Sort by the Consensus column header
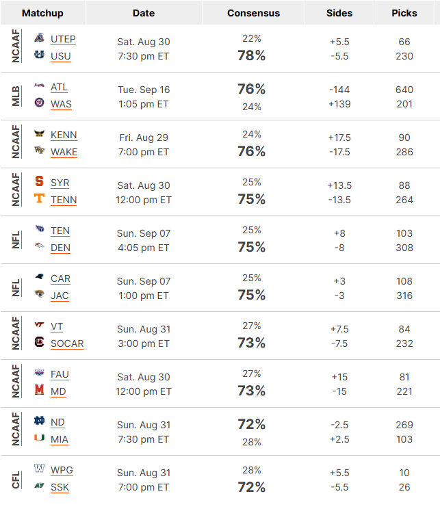 point(253,13)
